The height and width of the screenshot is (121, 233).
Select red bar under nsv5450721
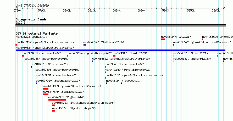click(53, 111)
